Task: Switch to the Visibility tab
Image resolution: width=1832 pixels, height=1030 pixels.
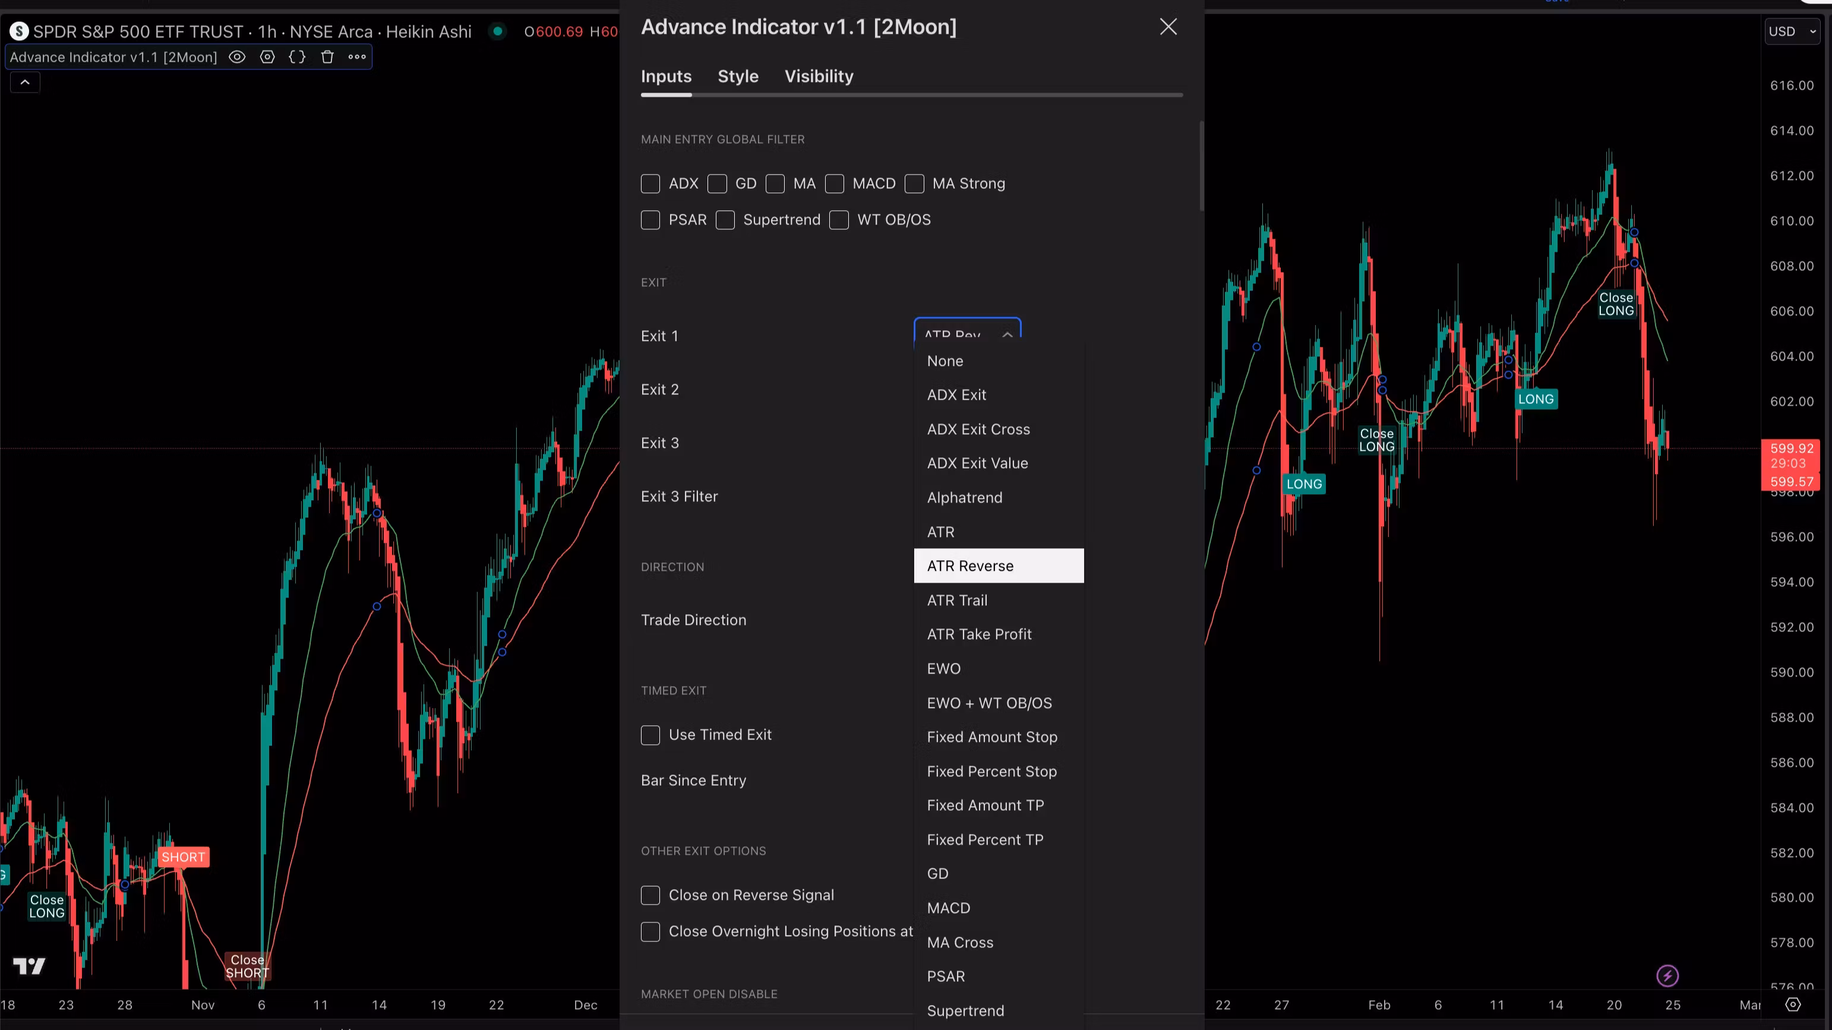Action: pyautogui.click(x=819, y=76)
